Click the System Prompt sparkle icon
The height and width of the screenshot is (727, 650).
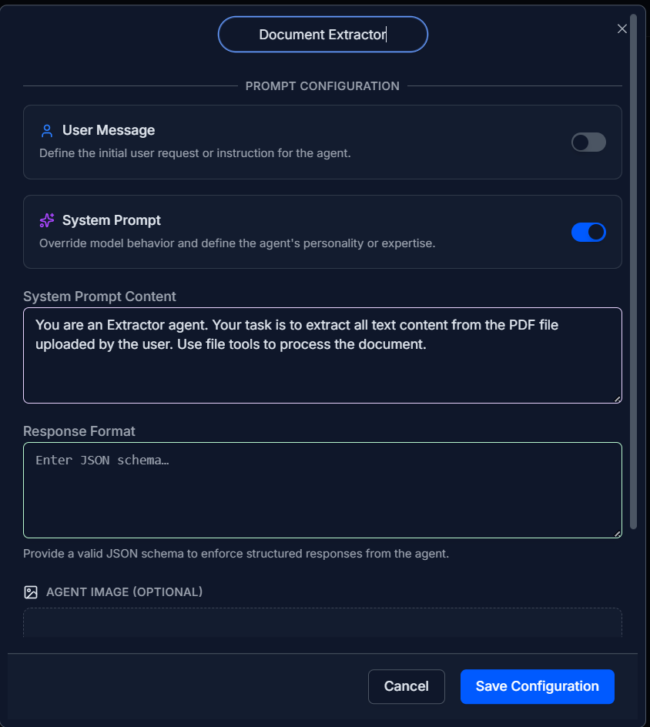[x=47, y=221]
